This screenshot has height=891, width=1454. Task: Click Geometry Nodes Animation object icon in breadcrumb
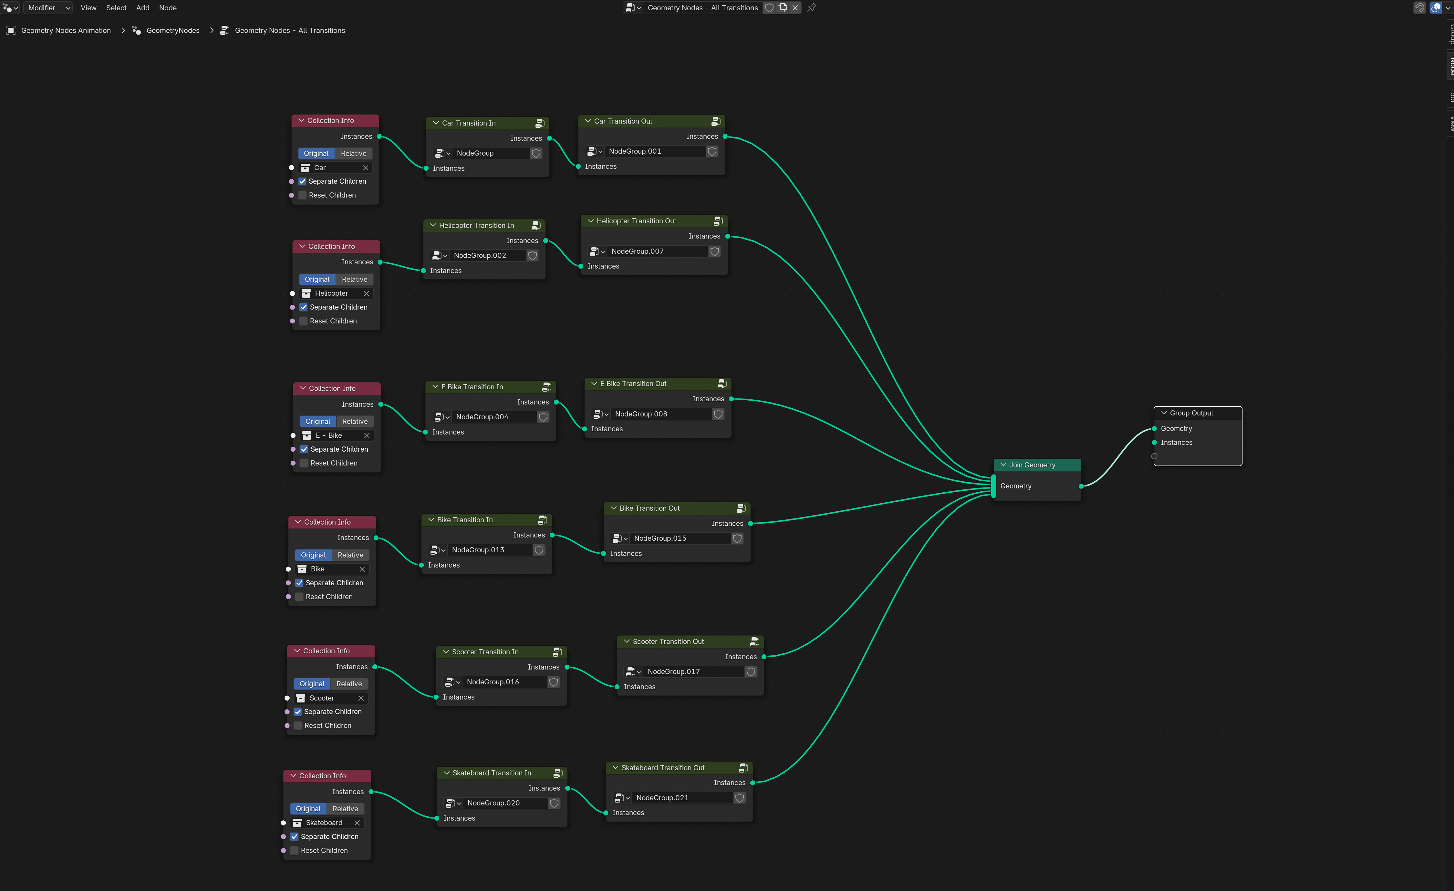tap(11, 31)
